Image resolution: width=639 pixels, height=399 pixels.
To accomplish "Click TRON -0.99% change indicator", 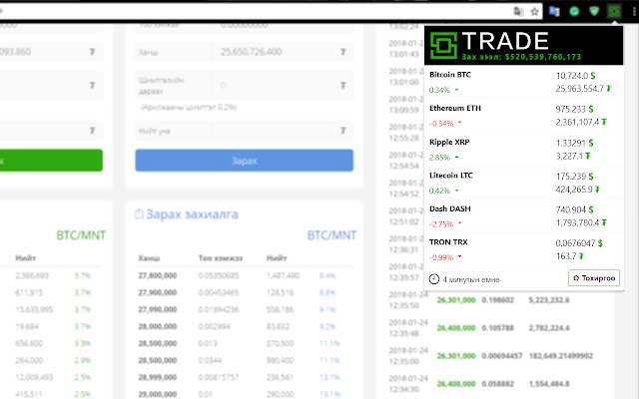I will [x=445, y=257].
